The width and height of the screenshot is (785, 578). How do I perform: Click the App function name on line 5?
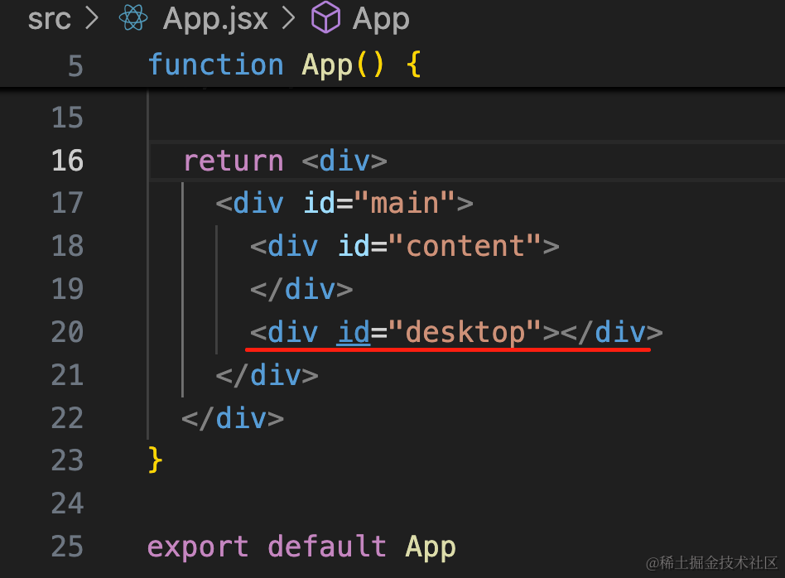327,66
